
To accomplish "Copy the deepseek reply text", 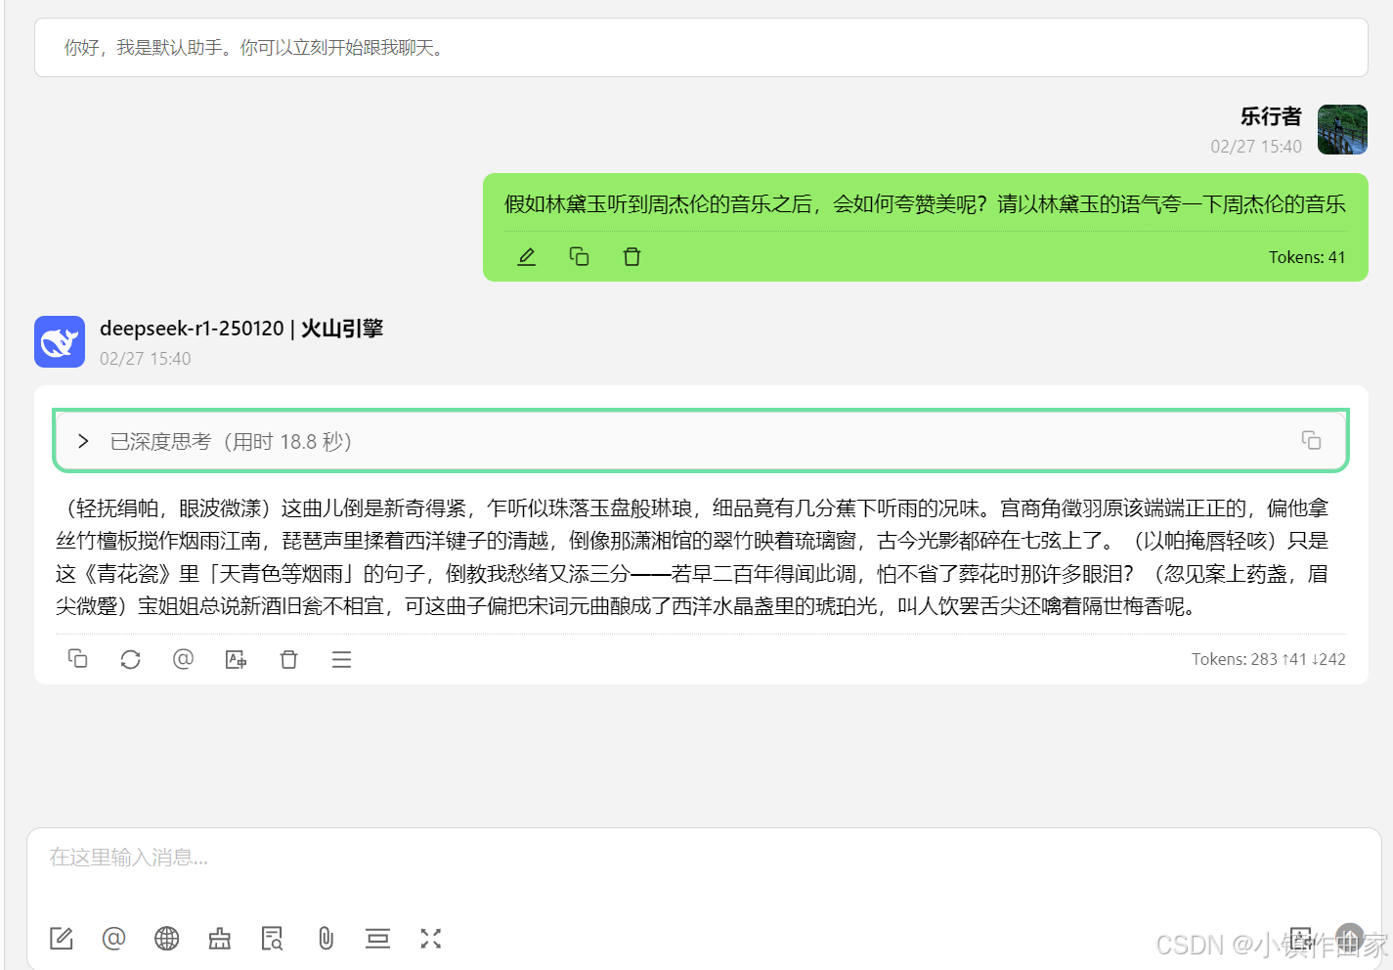I will (77, 659).
